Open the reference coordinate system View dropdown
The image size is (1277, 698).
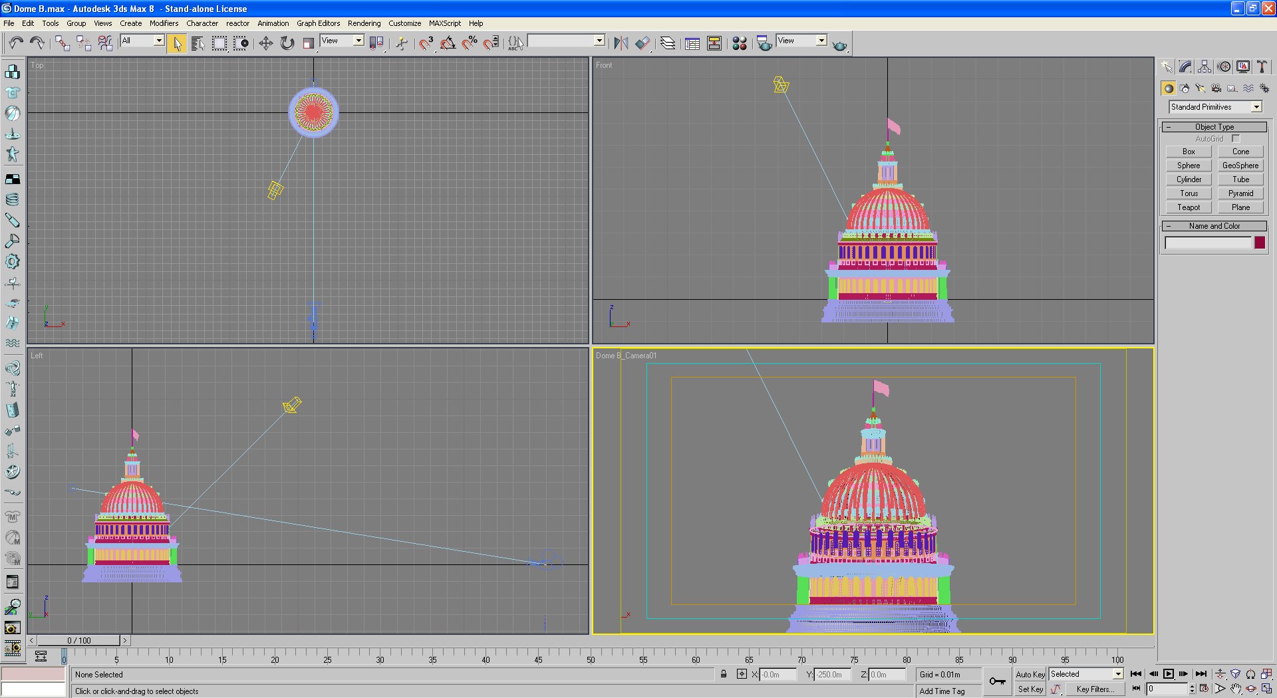(342, 41)
